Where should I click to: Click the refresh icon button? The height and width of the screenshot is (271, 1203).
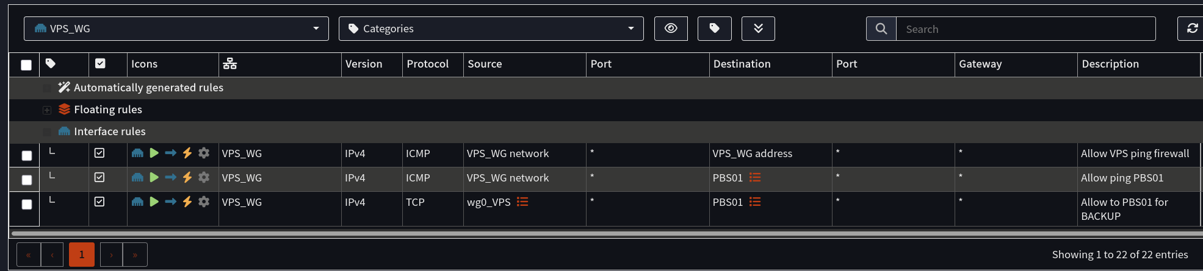(1191, 29)
